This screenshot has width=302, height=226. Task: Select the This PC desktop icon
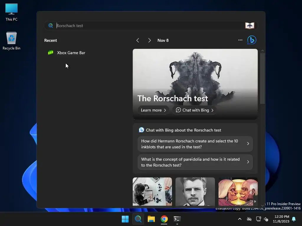[12, 12]
